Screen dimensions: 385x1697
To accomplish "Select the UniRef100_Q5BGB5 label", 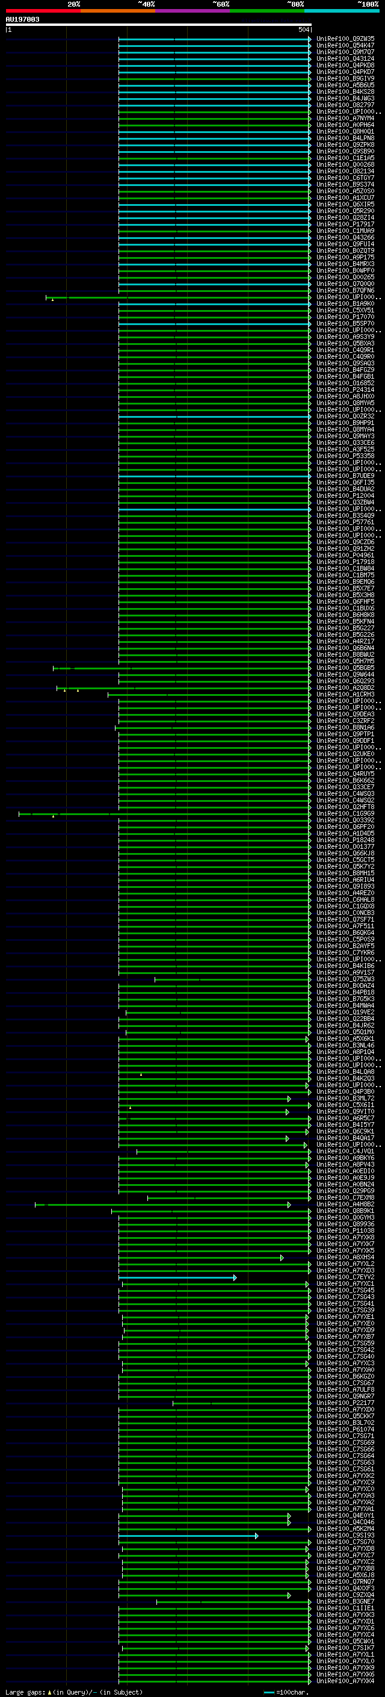I will 345,668.
